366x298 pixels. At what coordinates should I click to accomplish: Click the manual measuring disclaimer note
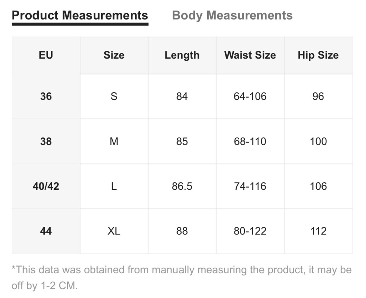182,278
